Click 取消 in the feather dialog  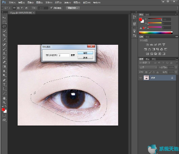coord(85,58)
